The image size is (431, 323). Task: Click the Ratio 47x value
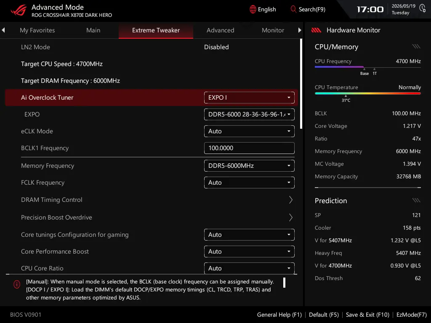416,138
